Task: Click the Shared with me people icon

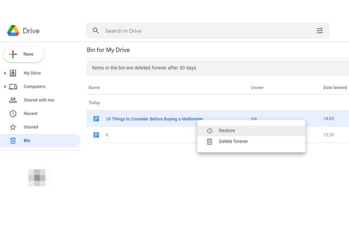Action: 13,100
